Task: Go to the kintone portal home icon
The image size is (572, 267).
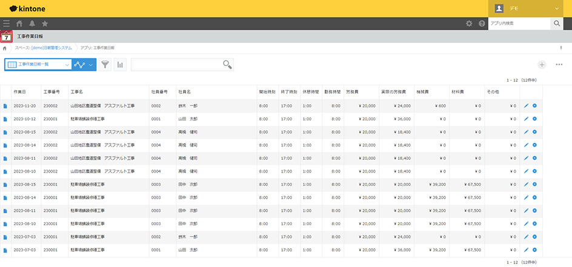Action: (x=19, y=24)
